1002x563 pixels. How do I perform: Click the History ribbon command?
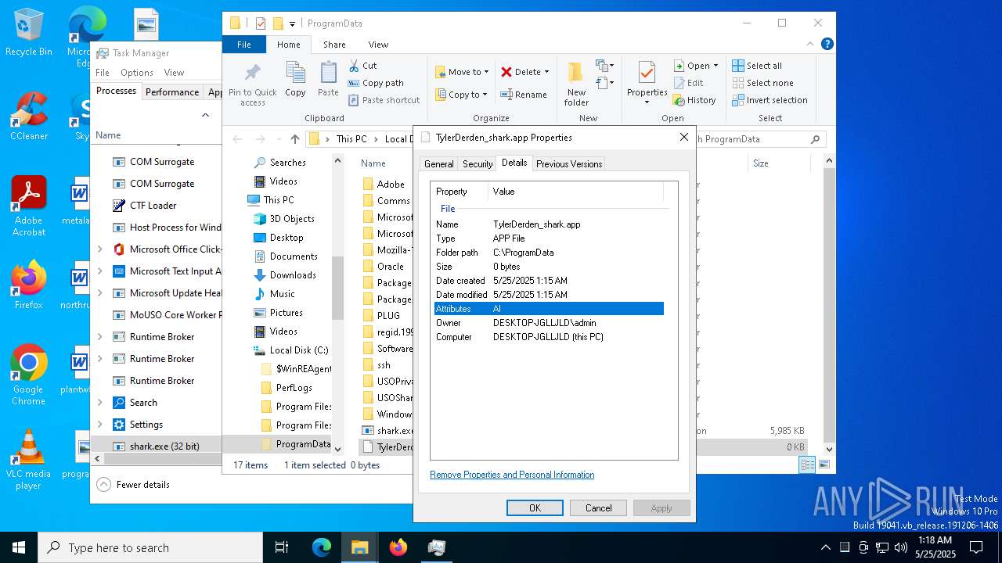click(694, 100)
